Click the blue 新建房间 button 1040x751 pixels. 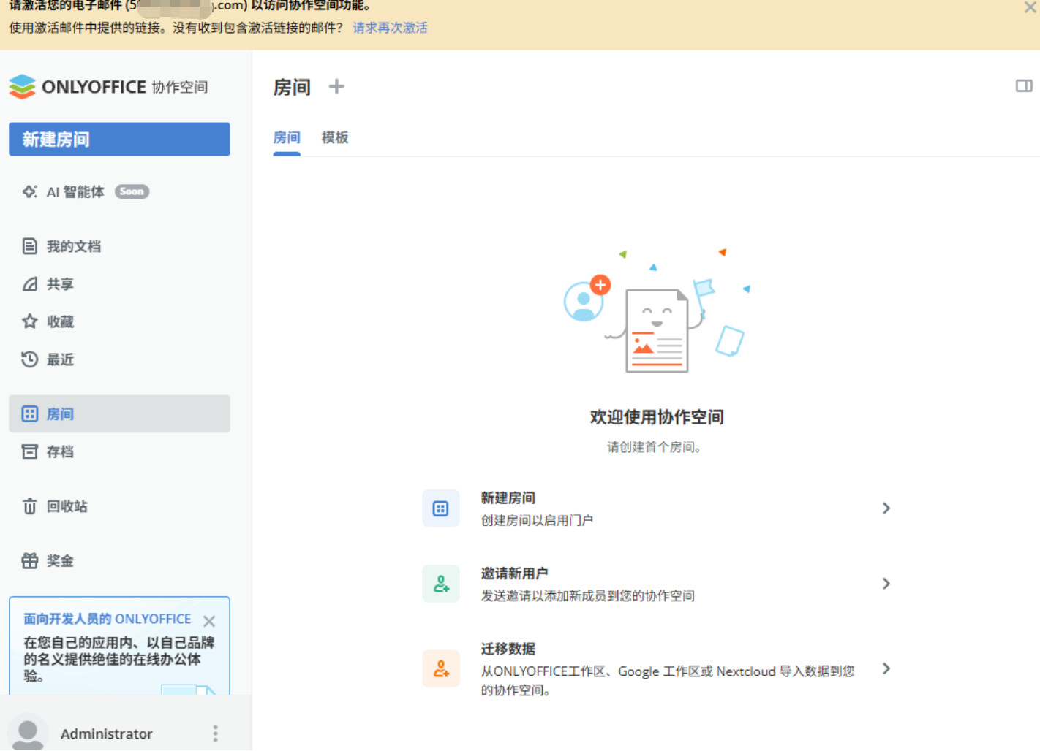pos(119,140)
